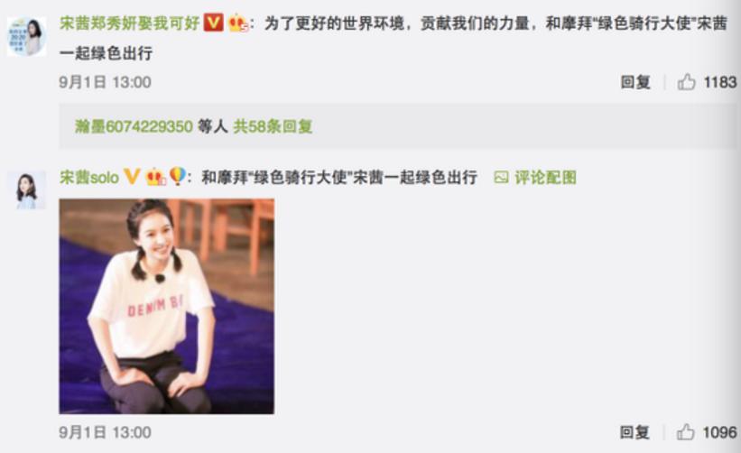Open the avatar of 宋茜郑秀妍娶我可好
741x453 pixels.
(26, 36)
